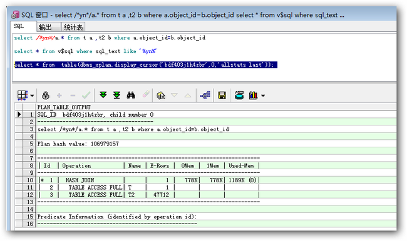Click the post changes checkmark icon
Screen dimensions: 407x241
coord(86,96)
